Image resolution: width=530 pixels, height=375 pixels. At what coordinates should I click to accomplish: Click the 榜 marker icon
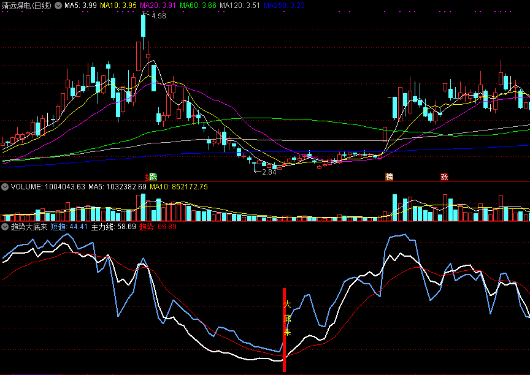390,177
